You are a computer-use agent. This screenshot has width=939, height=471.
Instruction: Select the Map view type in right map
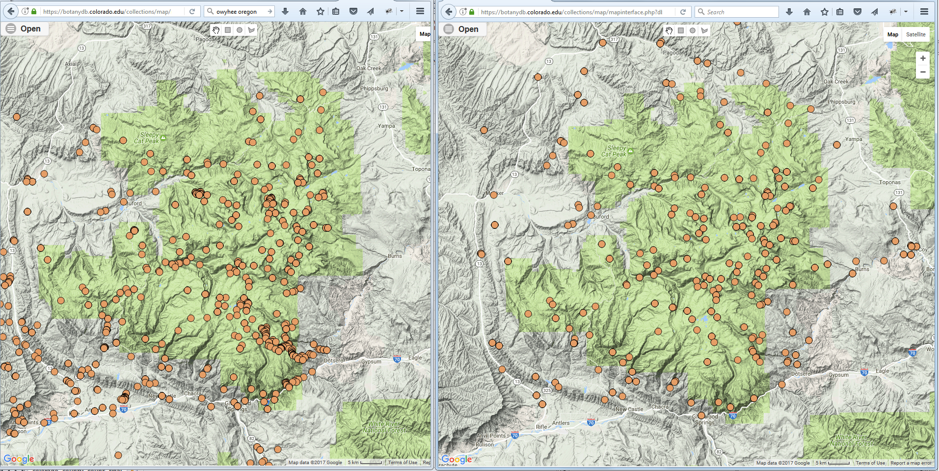[893, 34]
